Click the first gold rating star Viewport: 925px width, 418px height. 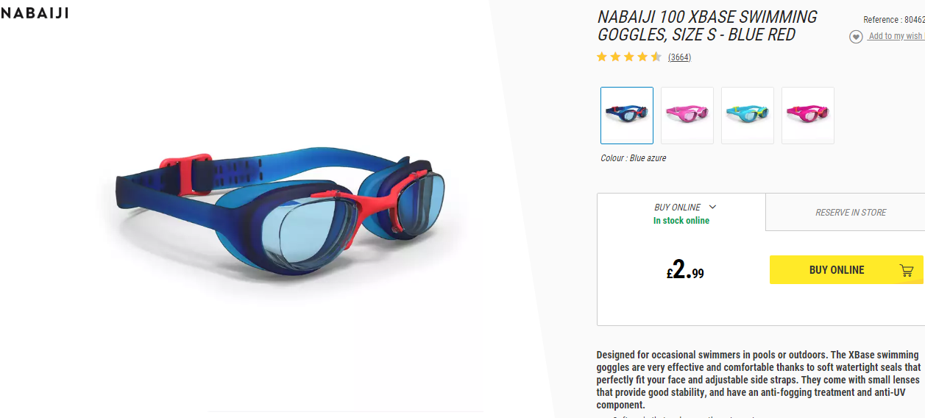point(602,57)
